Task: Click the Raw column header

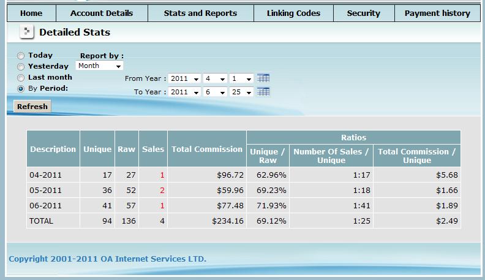Action: (x=127, y=149)
